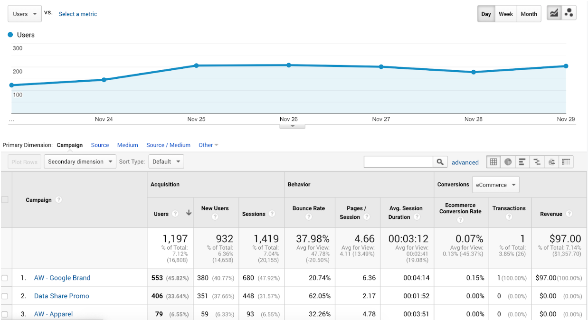Click help icon under Transactions
Image resolution: width=588 pixels, height=320 pixels.
click(x=509, y=217)
